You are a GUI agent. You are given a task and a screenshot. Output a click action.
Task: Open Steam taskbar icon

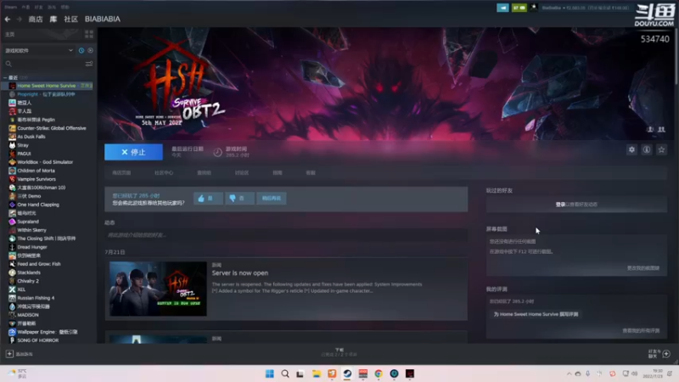(x=347, y=374)
